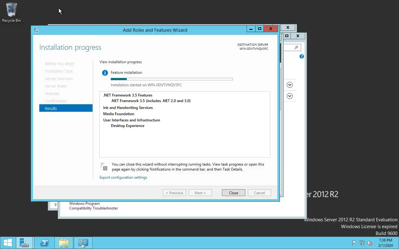Screen dimensions: 399x249
Task: Click '.NET Framework 3.5 (includes .NET 2.0 and 3.0)'
Action: (x=151, y=101)
